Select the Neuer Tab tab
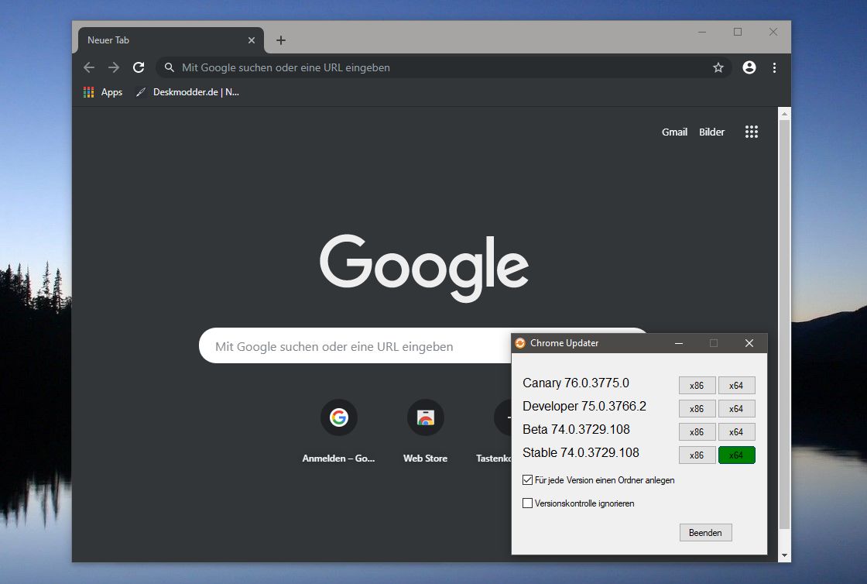The image size is (867, 584). point(171,40)
